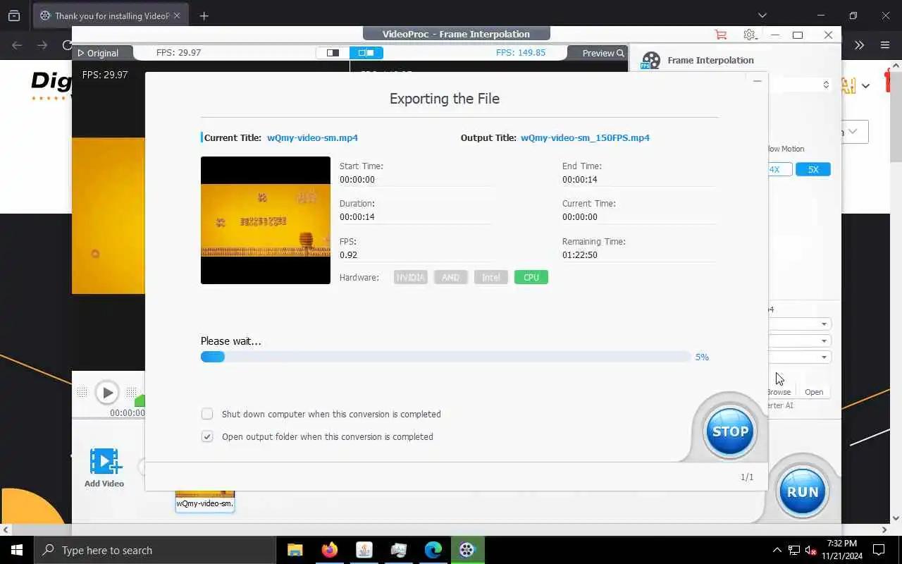Click Open output folder button
The height and width of the screenshot is (564, 902).
coord(814,392)
